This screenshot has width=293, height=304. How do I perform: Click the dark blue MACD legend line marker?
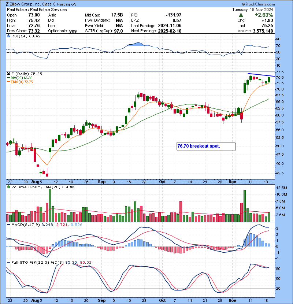click(8, 225)
